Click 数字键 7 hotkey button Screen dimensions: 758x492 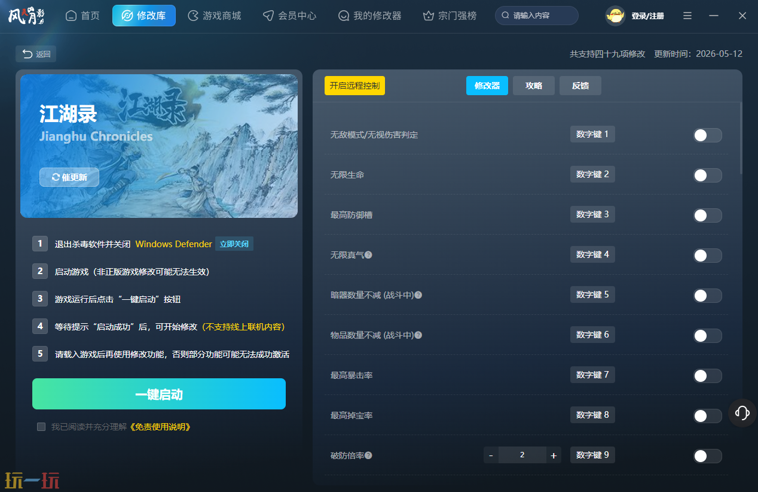(x=592, y=375)
